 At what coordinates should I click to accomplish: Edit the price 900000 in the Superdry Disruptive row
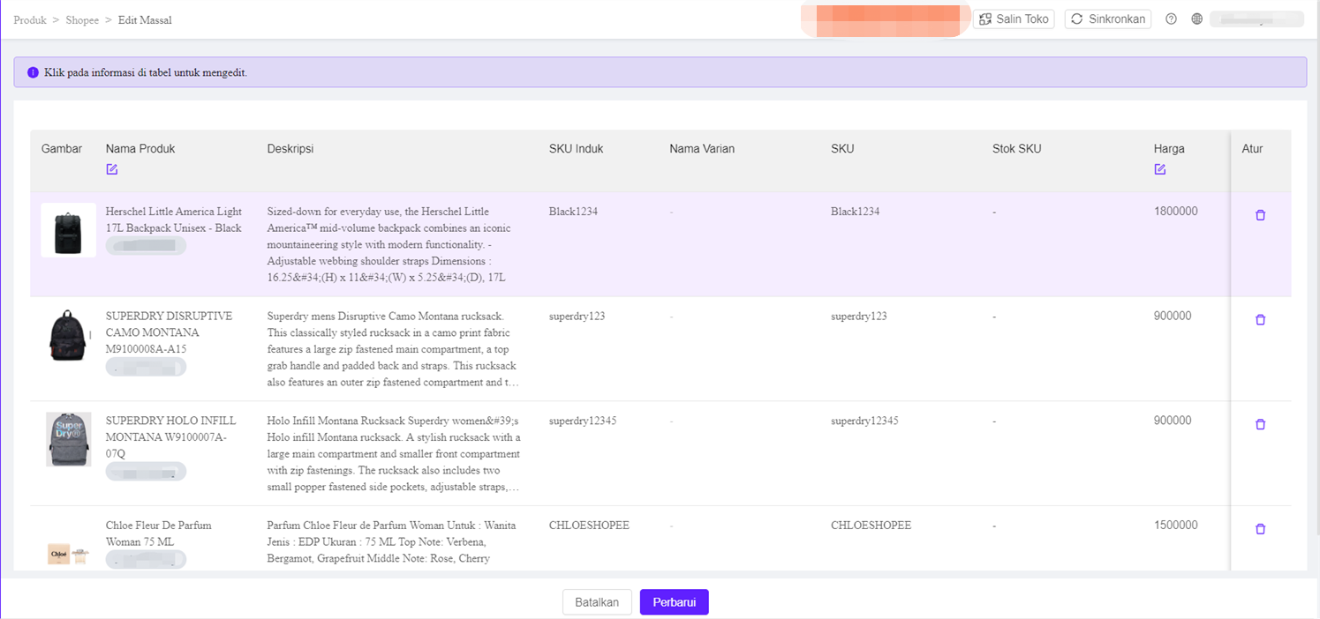pyautogui.click(x=1173, y=316)
